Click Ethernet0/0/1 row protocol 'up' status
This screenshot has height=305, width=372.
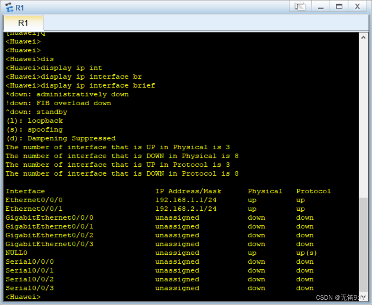tap(300, 209)
